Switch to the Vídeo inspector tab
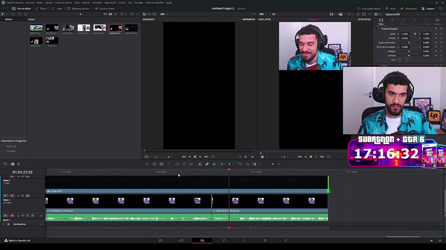The image size is (446, 250). [381, 22]
